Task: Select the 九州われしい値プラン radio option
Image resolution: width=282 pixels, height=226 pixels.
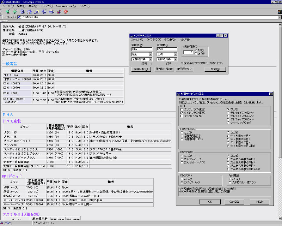Action: [x=230, y=182]
